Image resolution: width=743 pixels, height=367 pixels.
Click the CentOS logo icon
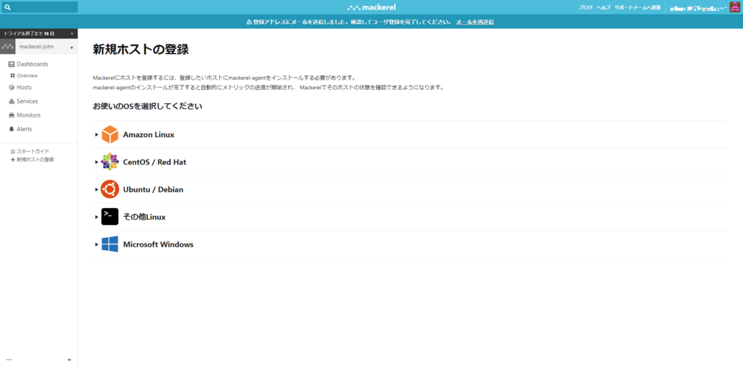(110, 162)
